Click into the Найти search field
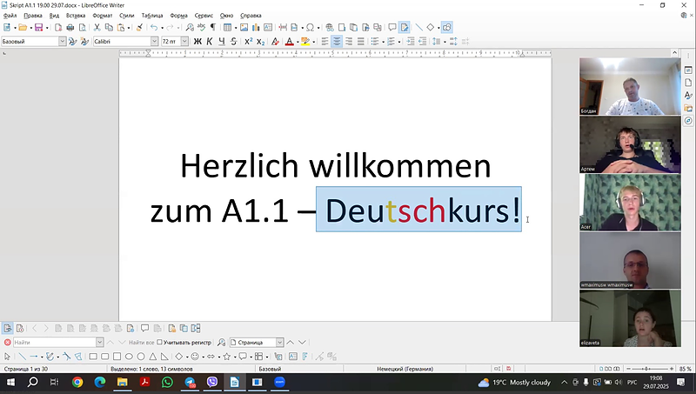Image resolution: width=696 pixels, height=394 pixels. 54,343
